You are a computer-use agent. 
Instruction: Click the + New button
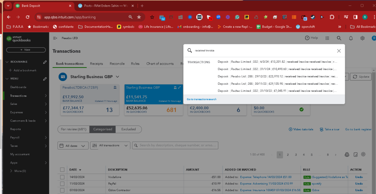click(x=26, y=50)
